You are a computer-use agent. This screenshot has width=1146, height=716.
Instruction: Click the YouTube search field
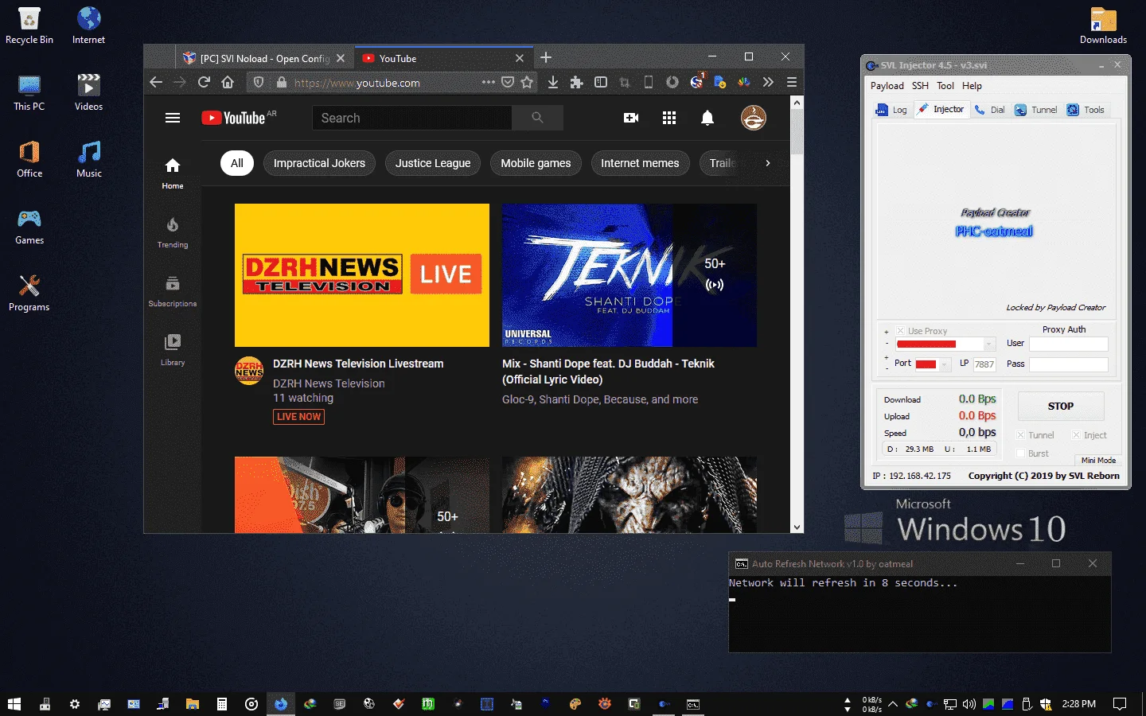[x=412, y=118]
